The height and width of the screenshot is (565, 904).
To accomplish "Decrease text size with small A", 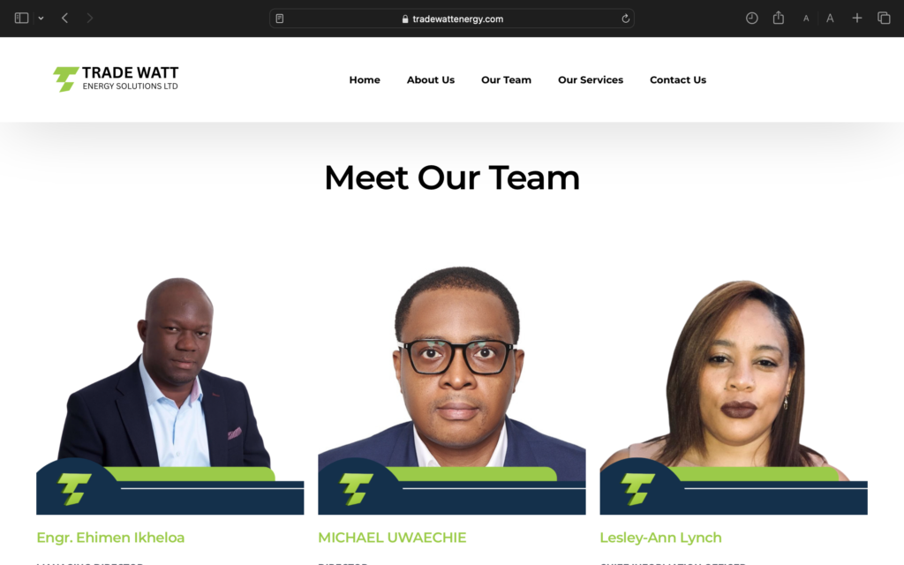I will tap(806, 19).
